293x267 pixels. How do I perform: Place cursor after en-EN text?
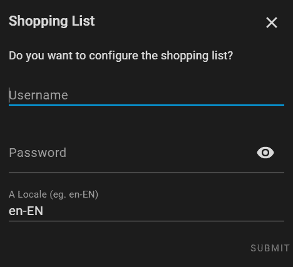coord(44,211)
